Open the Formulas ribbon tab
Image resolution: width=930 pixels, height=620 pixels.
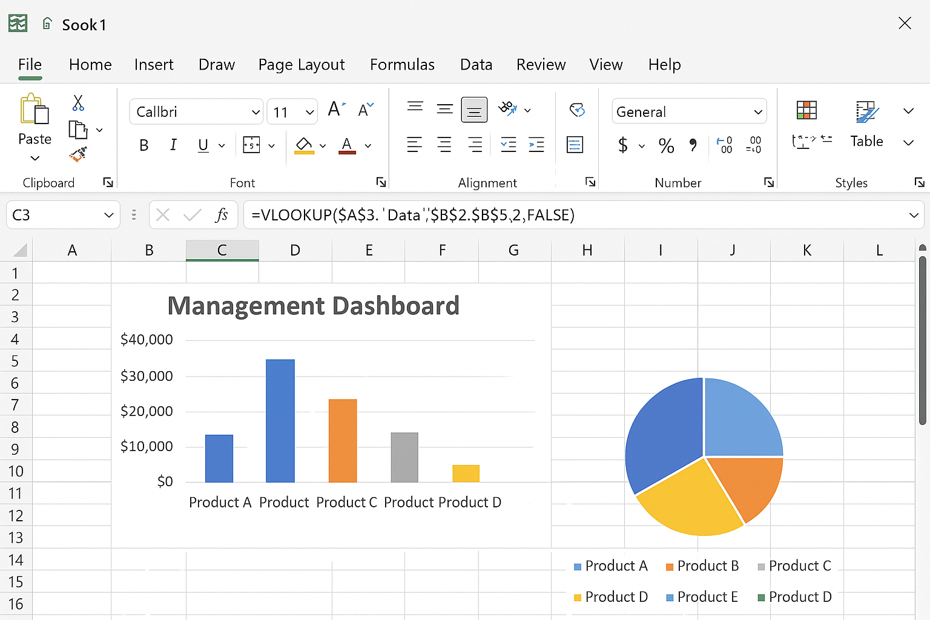coord(402,65)
